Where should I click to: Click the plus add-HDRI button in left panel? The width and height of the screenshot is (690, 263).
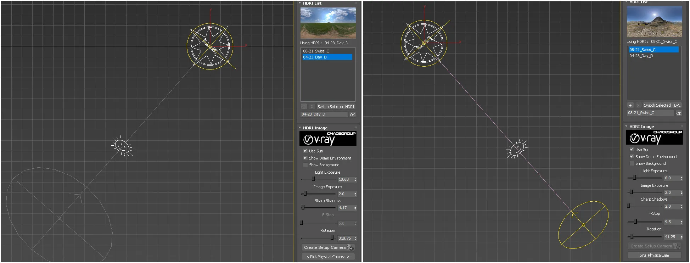click(x=304, y=107)
